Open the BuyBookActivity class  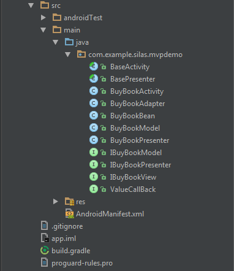click(x=137, y=91)
